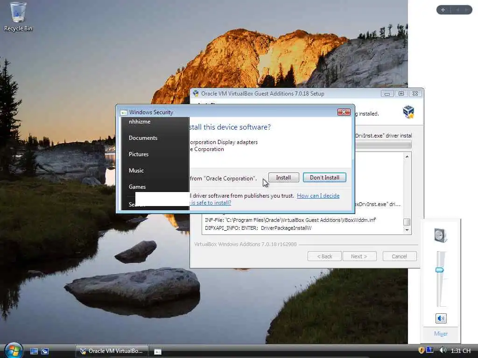Open the Recycle Bin desktop icon

click(18, 17)
